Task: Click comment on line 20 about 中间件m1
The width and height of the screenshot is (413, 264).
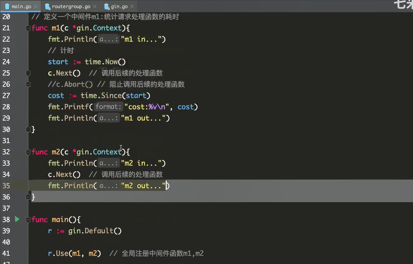Action: pos(105,17)
